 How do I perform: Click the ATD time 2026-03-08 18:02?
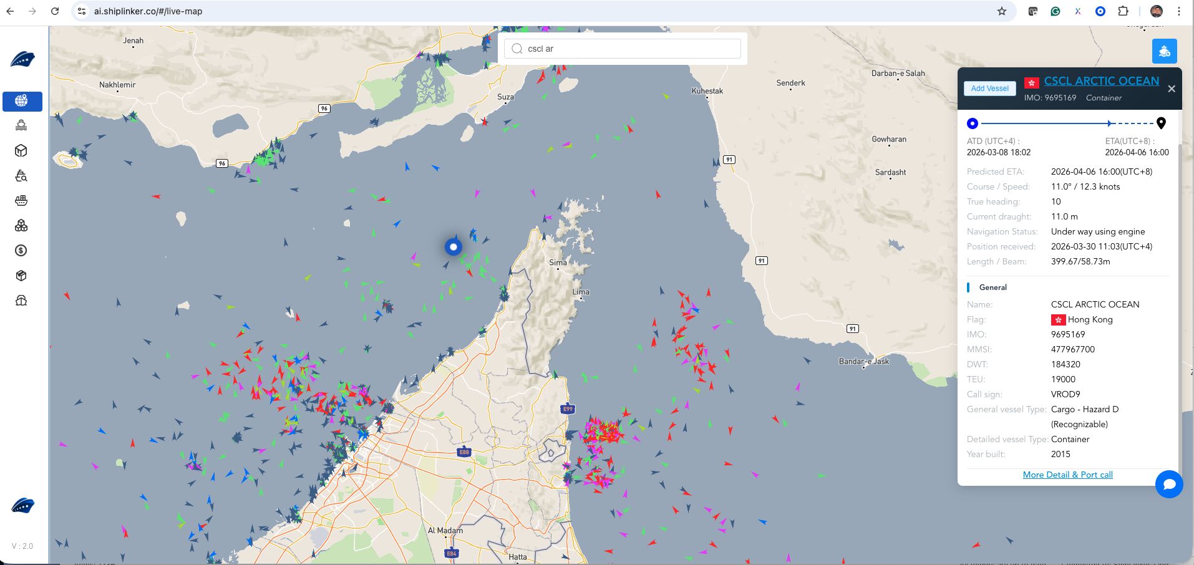coord(999,152)
